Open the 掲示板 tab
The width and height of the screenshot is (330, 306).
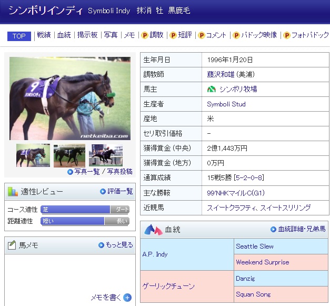(87, 35)
